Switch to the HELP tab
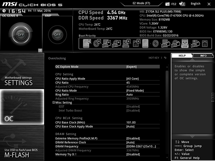The image size is (215, 161). (182, 55)
